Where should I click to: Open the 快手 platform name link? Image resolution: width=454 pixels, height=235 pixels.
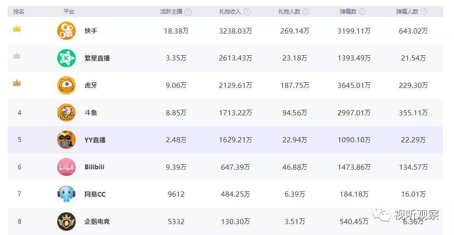91,31
